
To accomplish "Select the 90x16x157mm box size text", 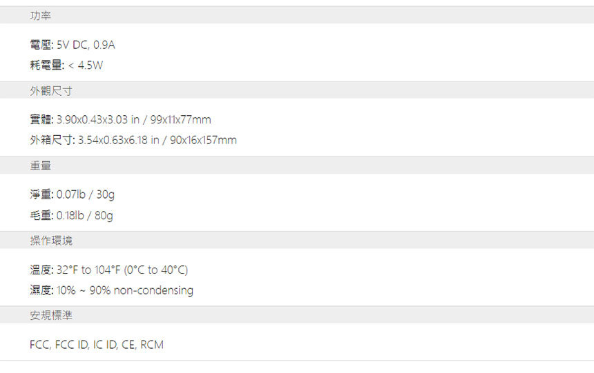I will (x=203, y=140).
